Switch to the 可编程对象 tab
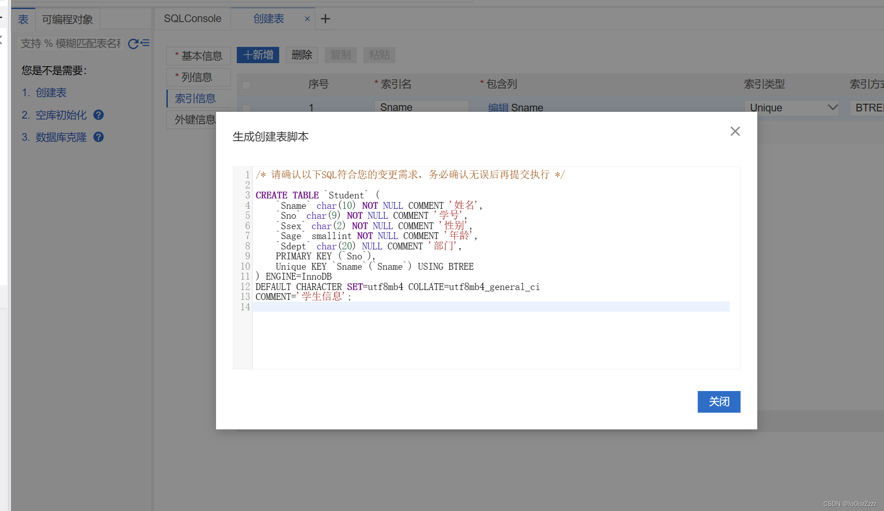884x511 pixels. point(67,19)
